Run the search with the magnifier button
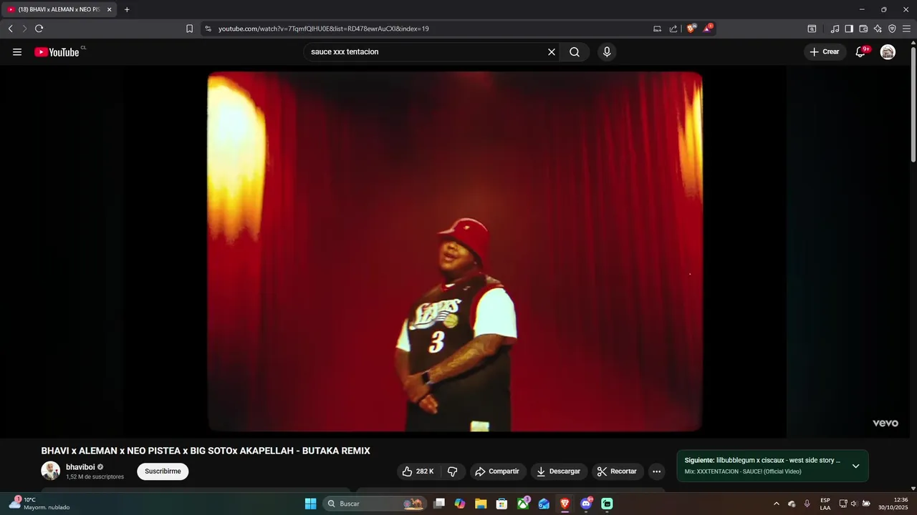The height and width of the screenshot is (515, 917). coord(575,52)
